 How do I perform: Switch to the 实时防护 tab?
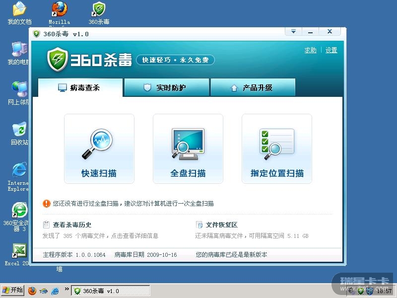click(x=167, y=88)
